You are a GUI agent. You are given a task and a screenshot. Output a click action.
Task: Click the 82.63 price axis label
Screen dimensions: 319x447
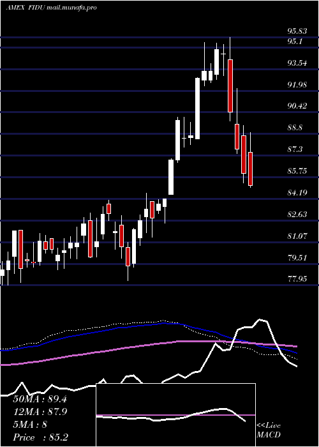(297, 215)
